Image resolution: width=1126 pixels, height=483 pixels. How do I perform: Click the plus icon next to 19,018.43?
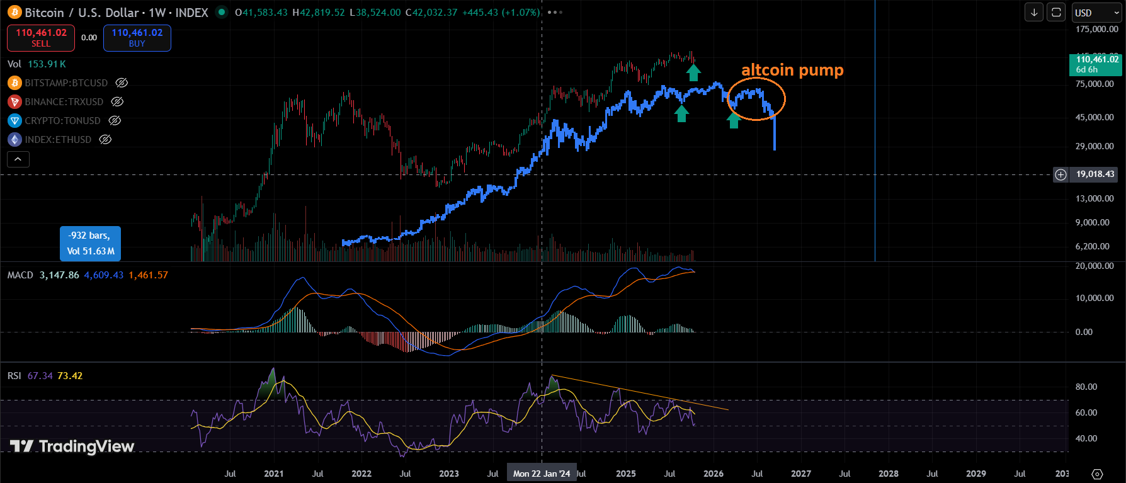(x=1061, y=174)
